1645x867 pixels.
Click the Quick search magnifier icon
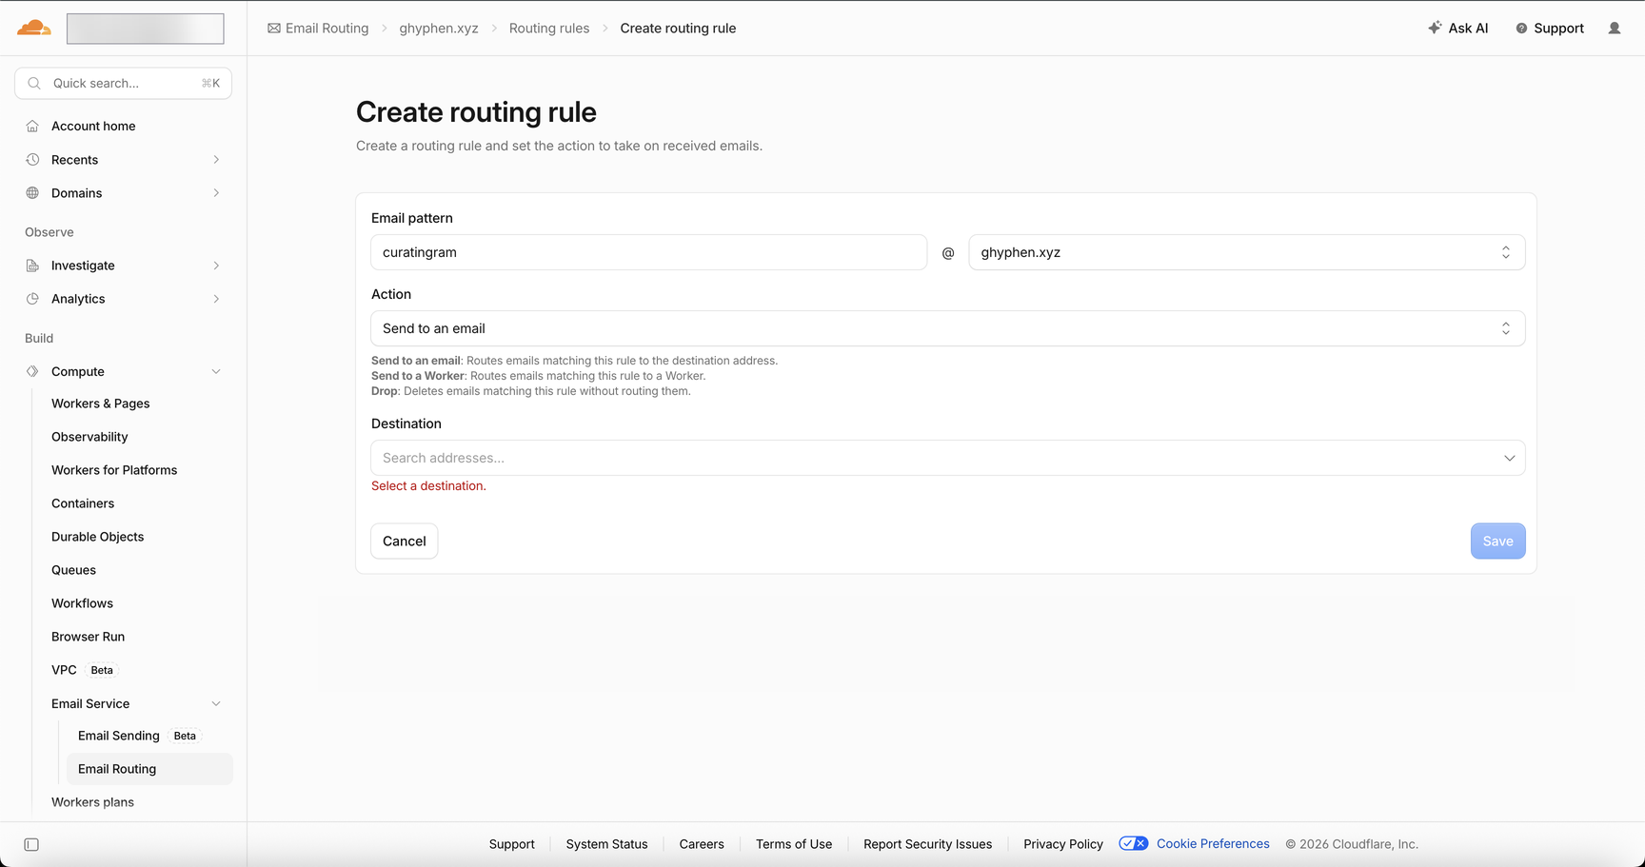pyautogui.click(x=34, y=84)
